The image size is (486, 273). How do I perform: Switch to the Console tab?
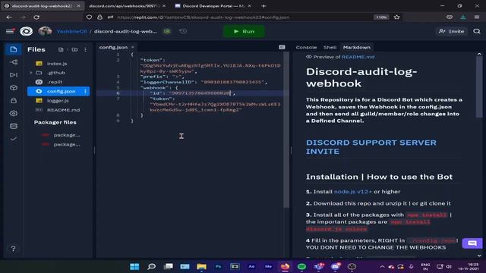(306, 47)
